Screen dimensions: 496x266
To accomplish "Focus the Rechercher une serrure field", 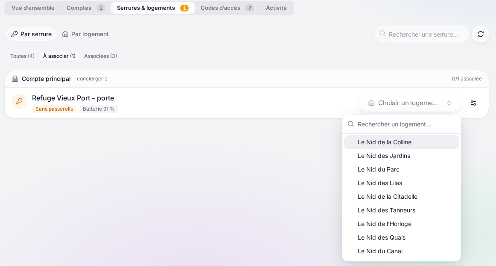I will click(422, 34).
